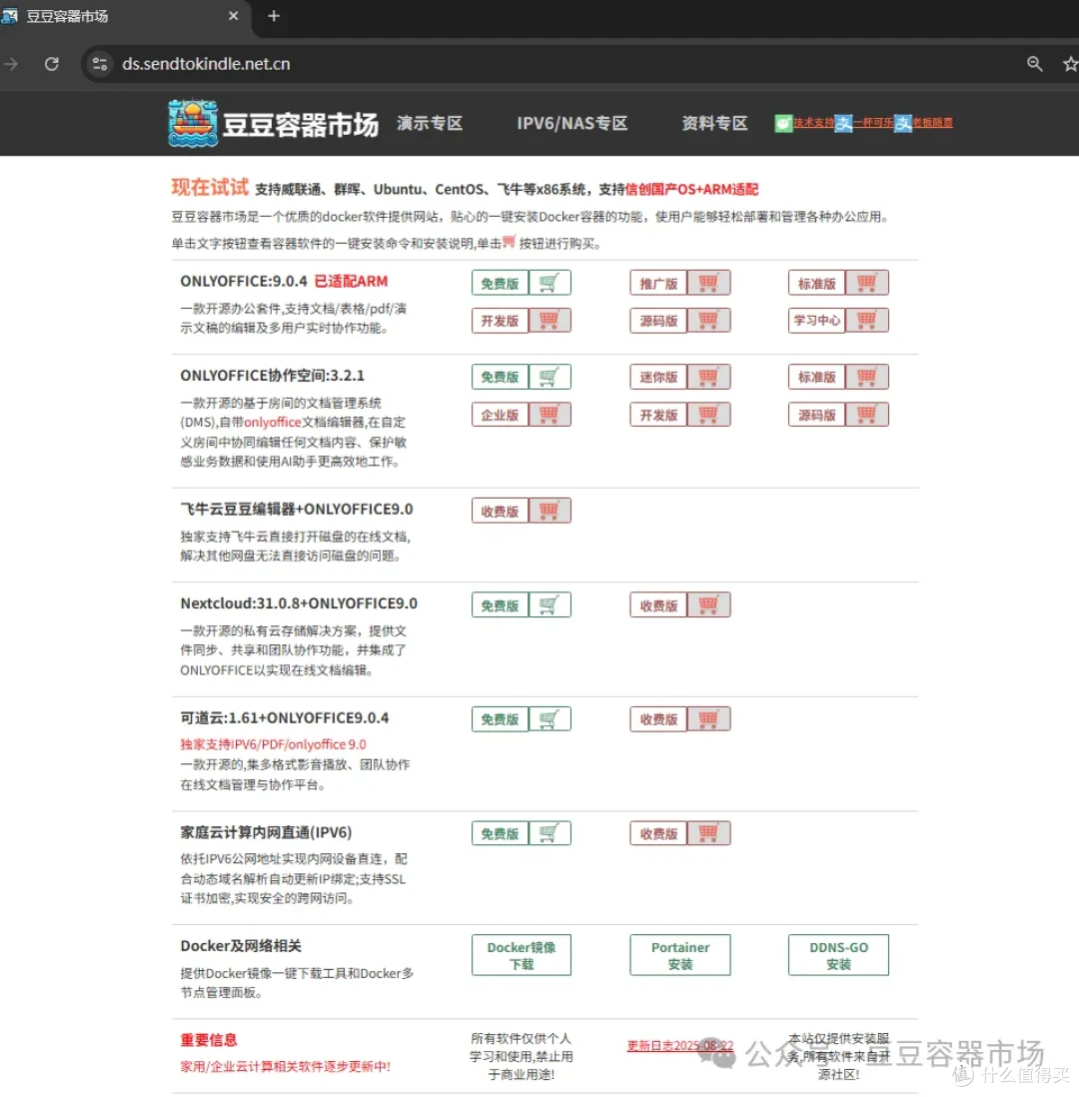This screenshot has width=1079, height=1097.
Task: Click the green cart beside 家庭云计算 免费版
Action: 550,833
